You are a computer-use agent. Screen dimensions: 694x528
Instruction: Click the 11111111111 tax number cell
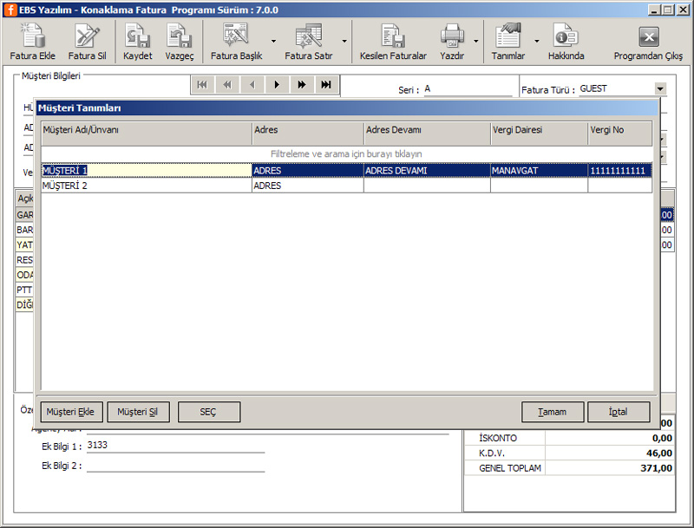tap(620, 171)
